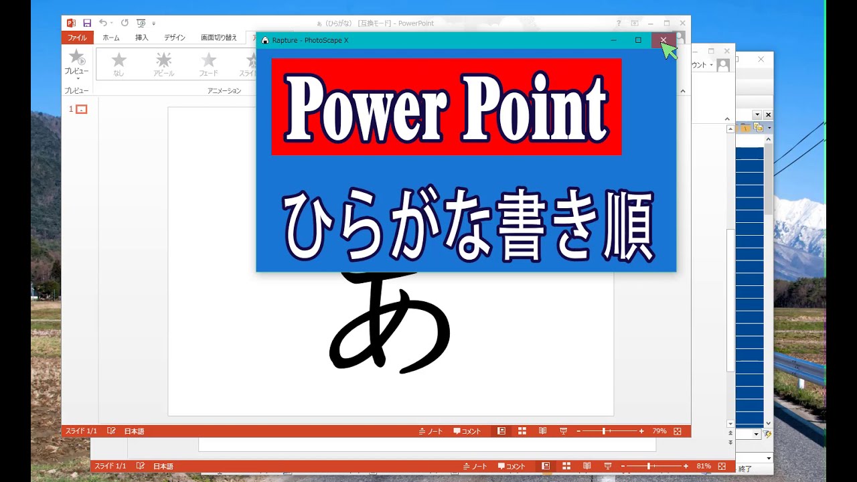Select Normal view in back window status bar
This screenshot has height=482, width=857.
(546, 466)
